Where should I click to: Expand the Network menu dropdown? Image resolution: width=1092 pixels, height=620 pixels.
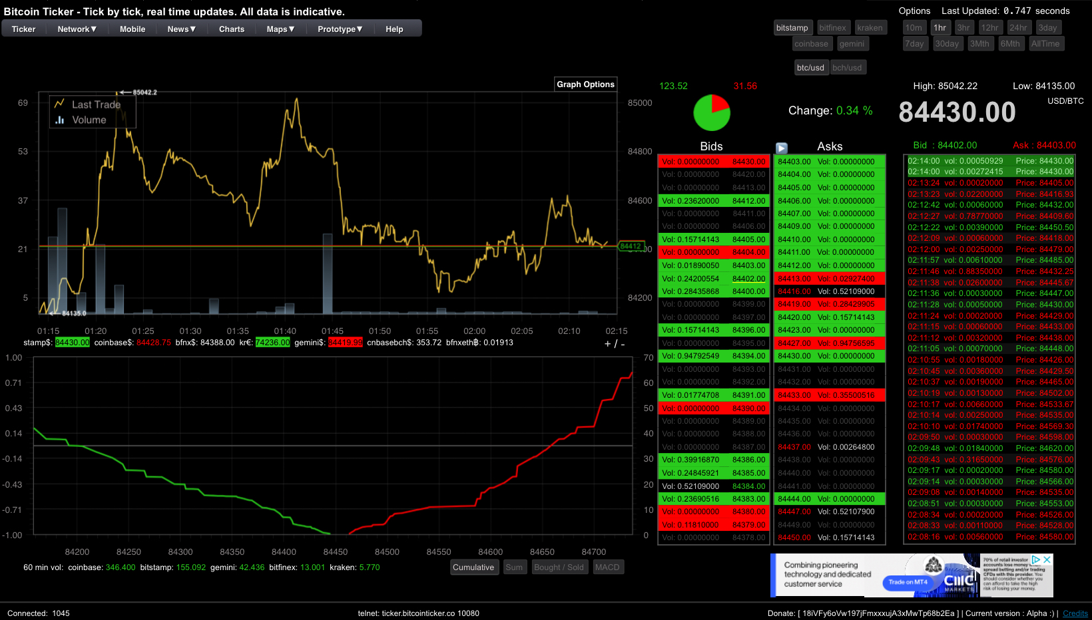pyautogui.click(x=77, y=29)
